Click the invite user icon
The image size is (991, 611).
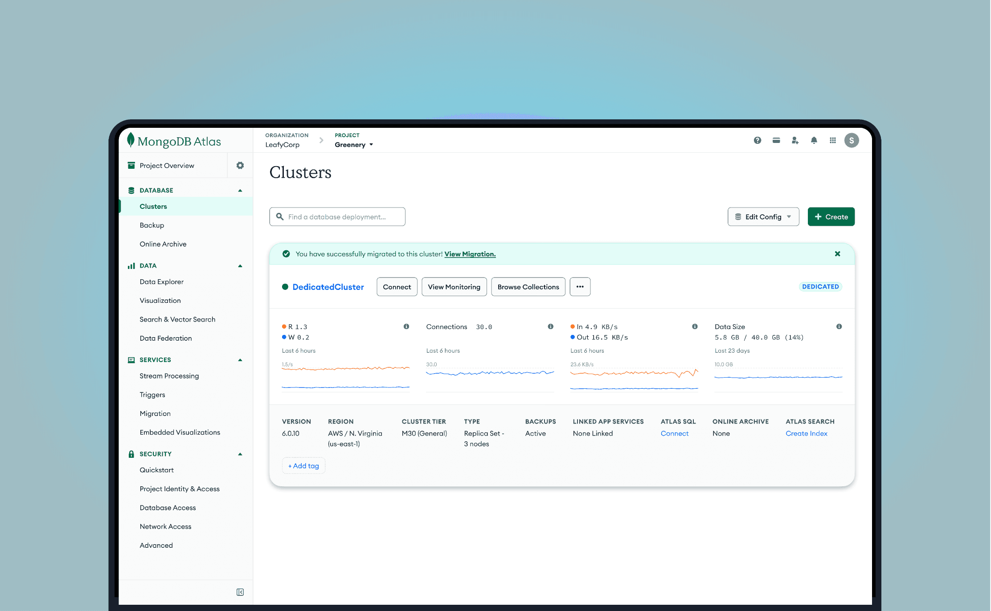click(x=795, y=140)
